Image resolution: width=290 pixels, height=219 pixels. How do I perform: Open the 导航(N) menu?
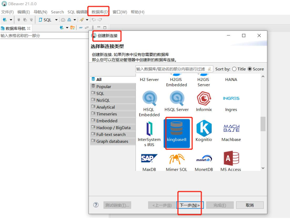tap(40, 12)
